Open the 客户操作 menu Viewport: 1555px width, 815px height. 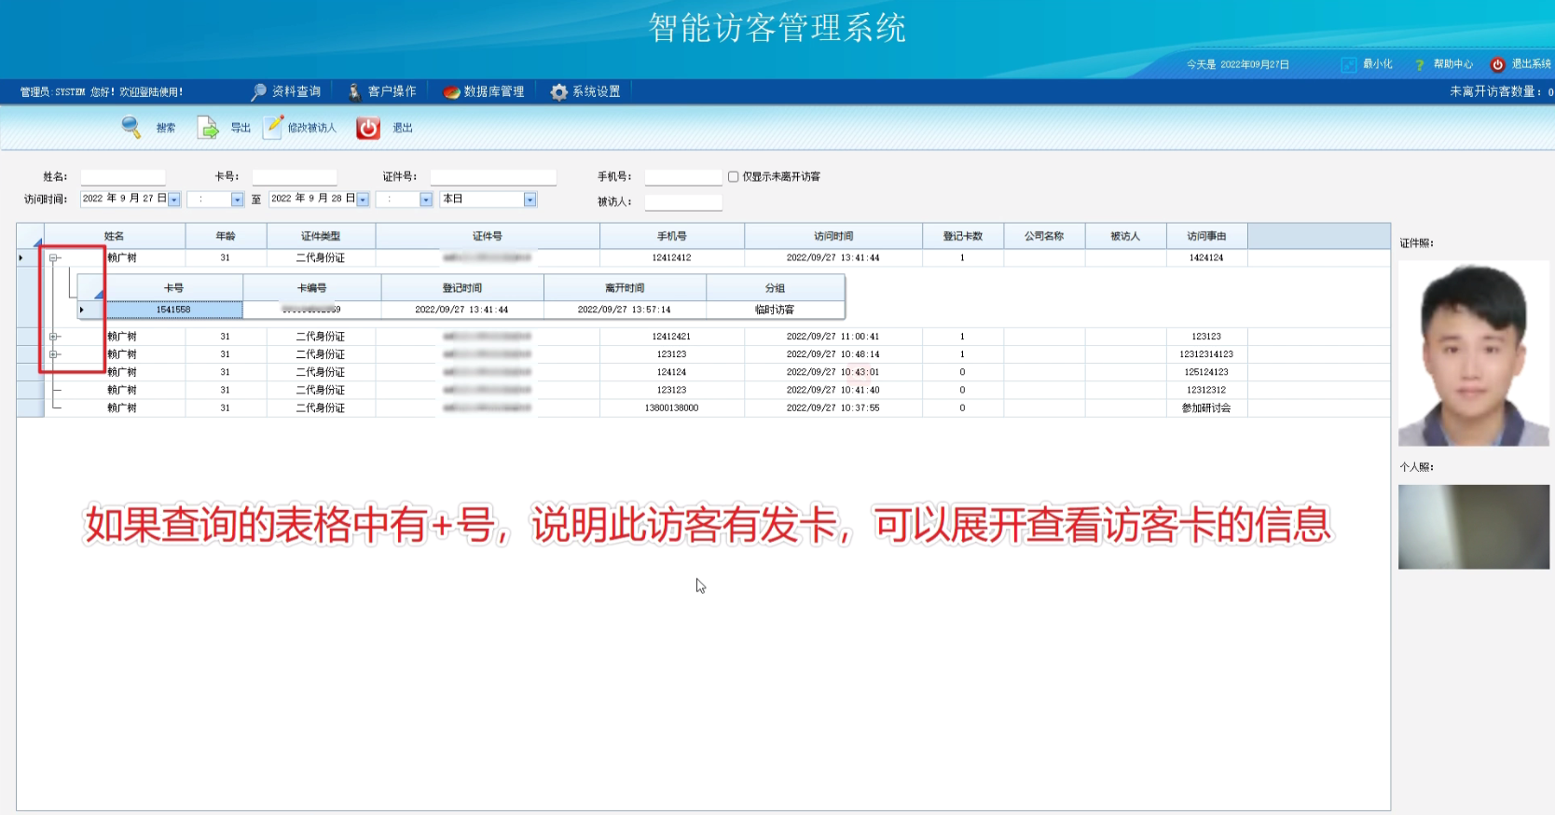coord(382,91)
